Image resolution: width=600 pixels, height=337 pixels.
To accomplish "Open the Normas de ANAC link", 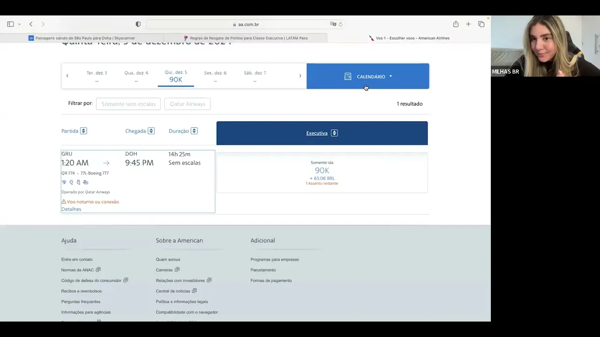I will click(81, 270).
